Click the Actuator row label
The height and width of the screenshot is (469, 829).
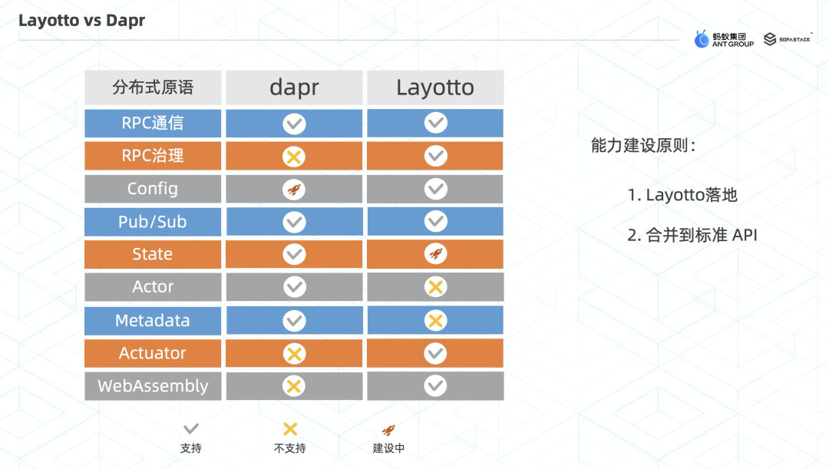(153, 353)
